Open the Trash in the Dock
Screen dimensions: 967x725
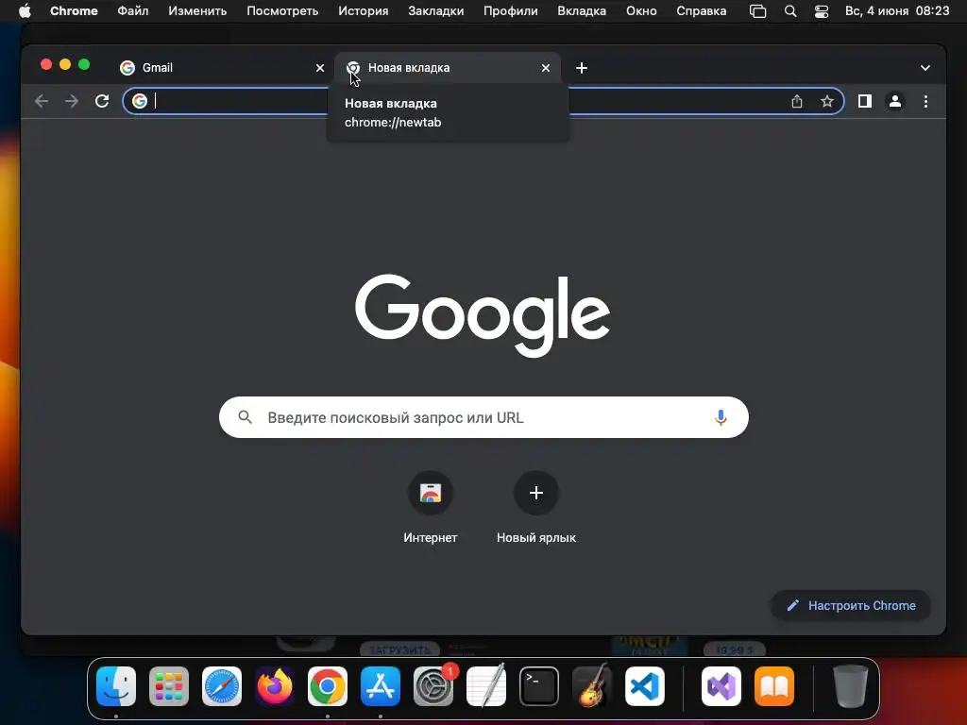pos(851,686)
